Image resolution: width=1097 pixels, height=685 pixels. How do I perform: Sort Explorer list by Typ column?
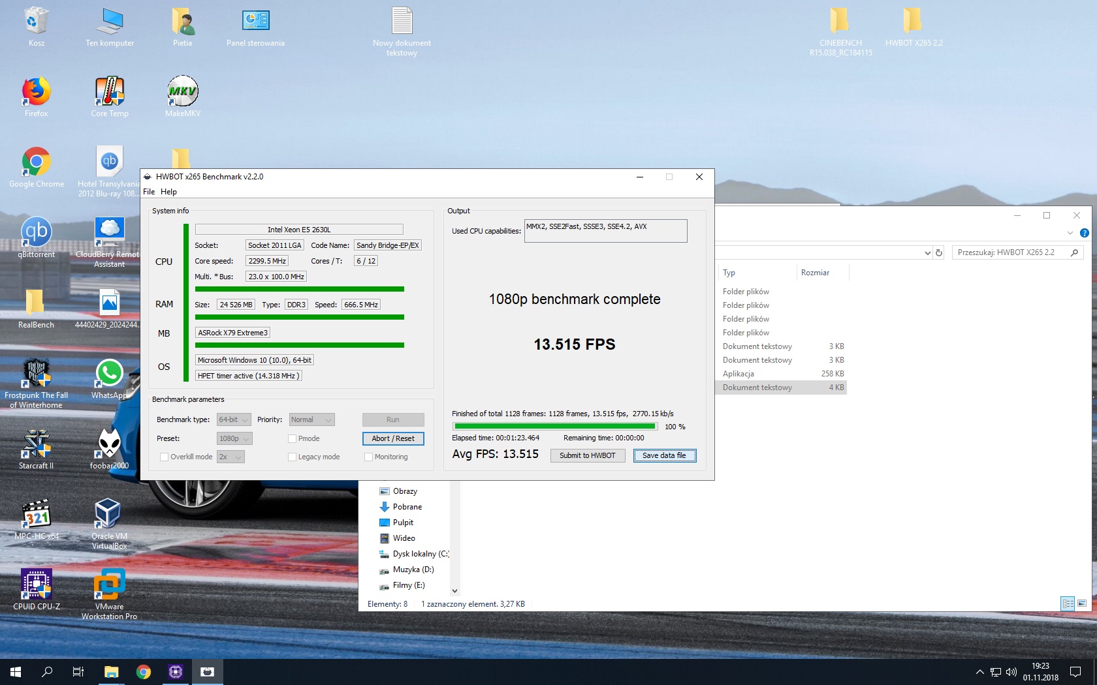757,273
